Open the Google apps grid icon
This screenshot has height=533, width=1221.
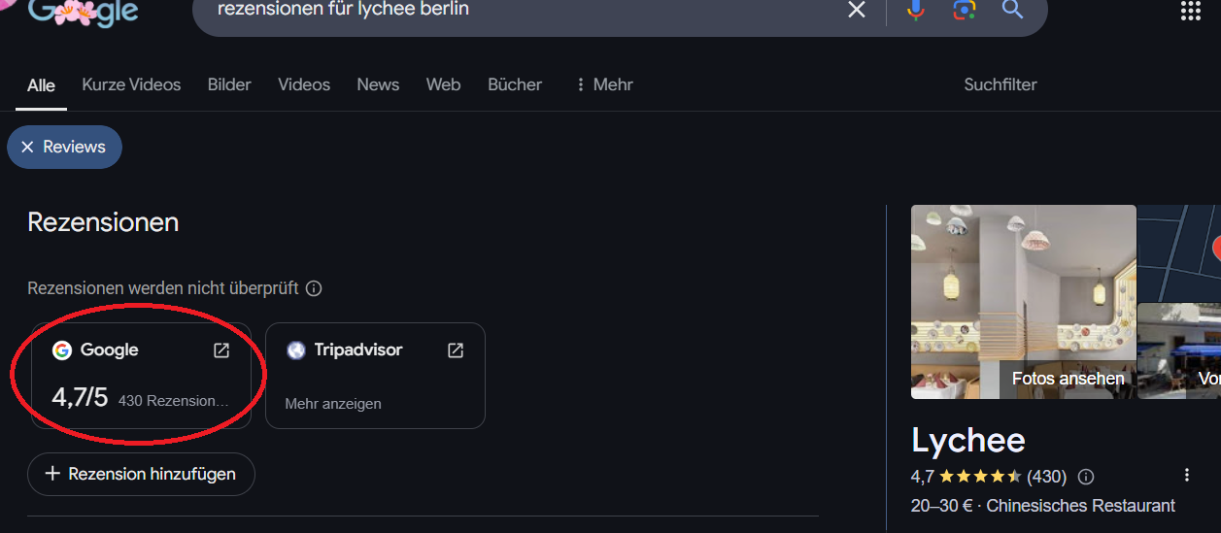pos(1191,11)
